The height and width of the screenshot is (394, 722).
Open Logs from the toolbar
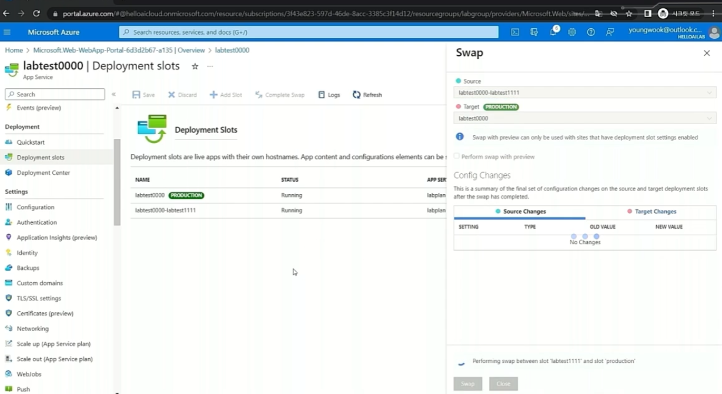click(x=329, y=95)
